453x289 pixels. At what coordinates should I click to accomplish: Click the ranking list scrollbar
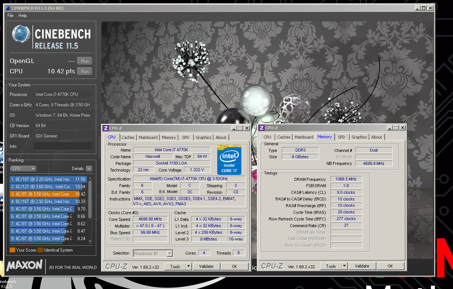point(90,210)
